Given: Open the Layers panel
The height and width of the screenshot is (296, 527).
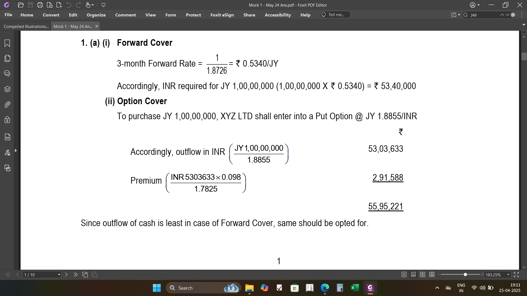Looking at the screenshot, I should tap(7, 89).
